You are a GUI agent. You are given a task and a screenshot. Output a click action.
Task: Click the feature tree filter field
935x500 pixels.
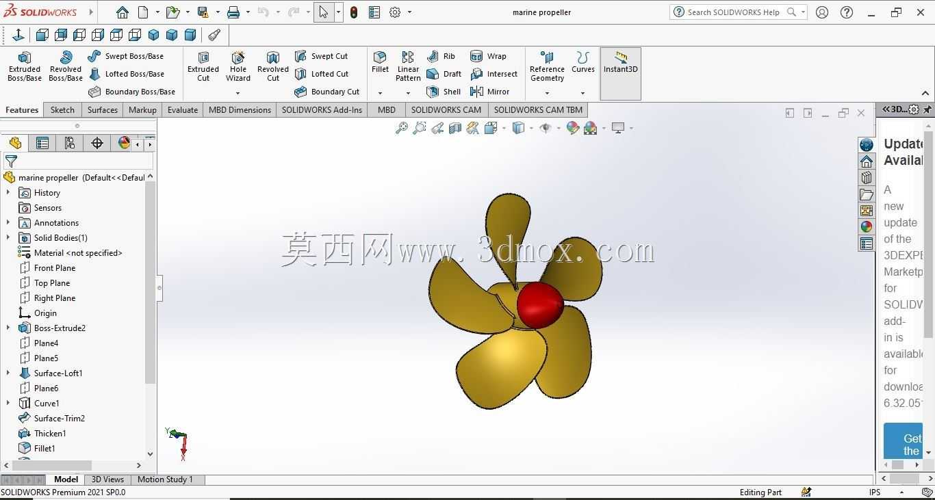pos(79,161)
